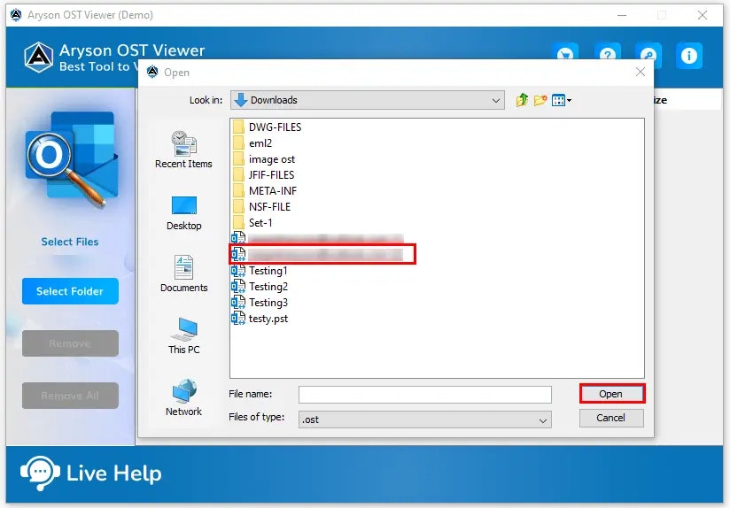The height and width of the screenshot is (508, 730).
Task: Select the first blurred OST file
Action: click(317, 238)
